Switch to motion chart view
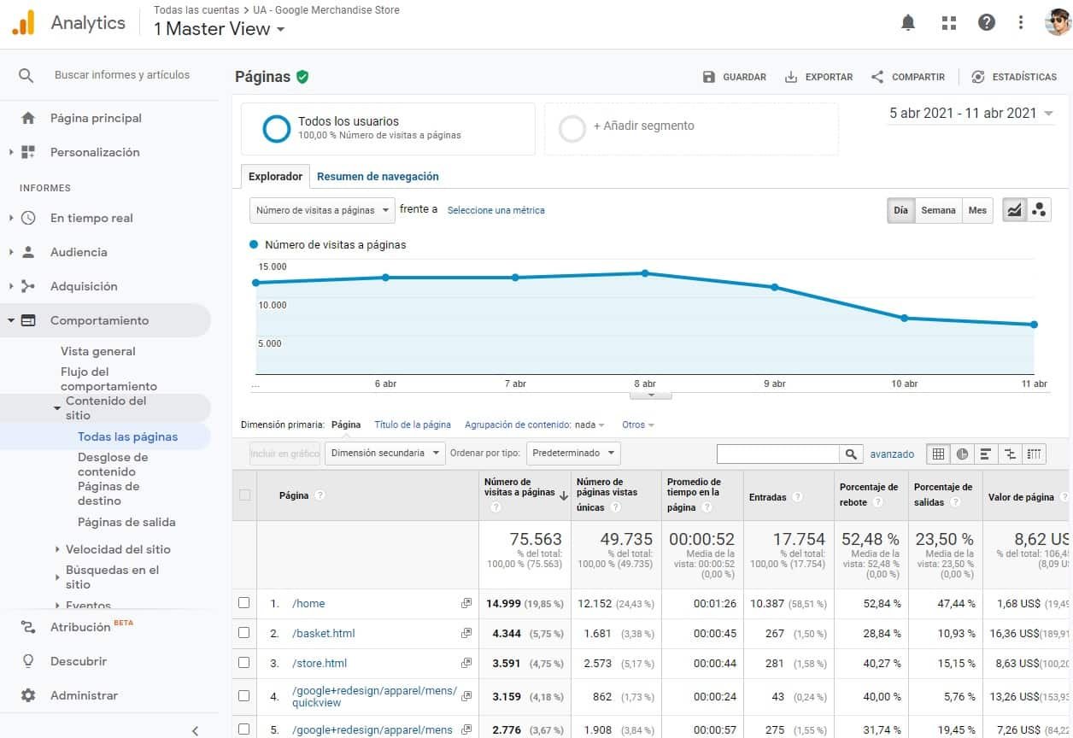This screenshot has width=1073, height=738. click(x=1039, y=210)
